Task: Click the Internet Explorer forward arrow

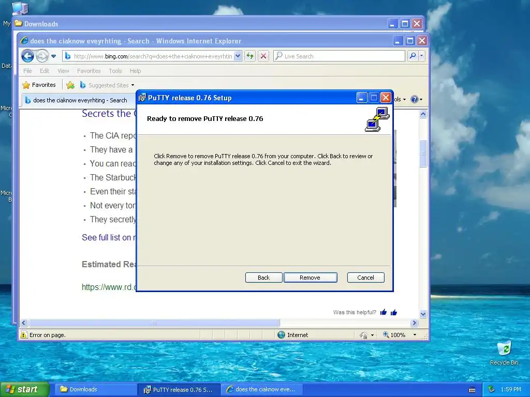Action: pyautogui.click(x=42, y=56)
